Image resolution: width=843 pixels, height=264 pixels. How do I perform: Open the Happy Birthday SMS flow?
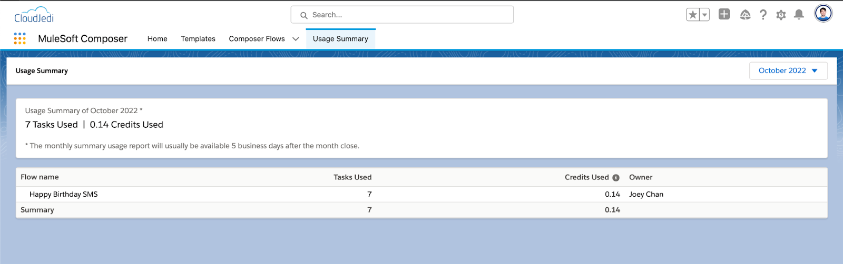64,194
